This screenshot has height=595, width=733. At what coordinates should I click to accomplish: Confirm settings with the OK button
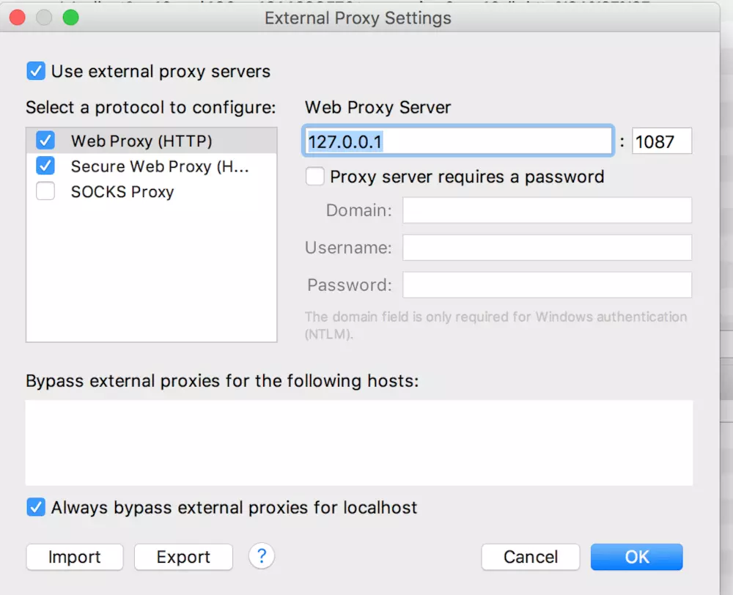636,557
